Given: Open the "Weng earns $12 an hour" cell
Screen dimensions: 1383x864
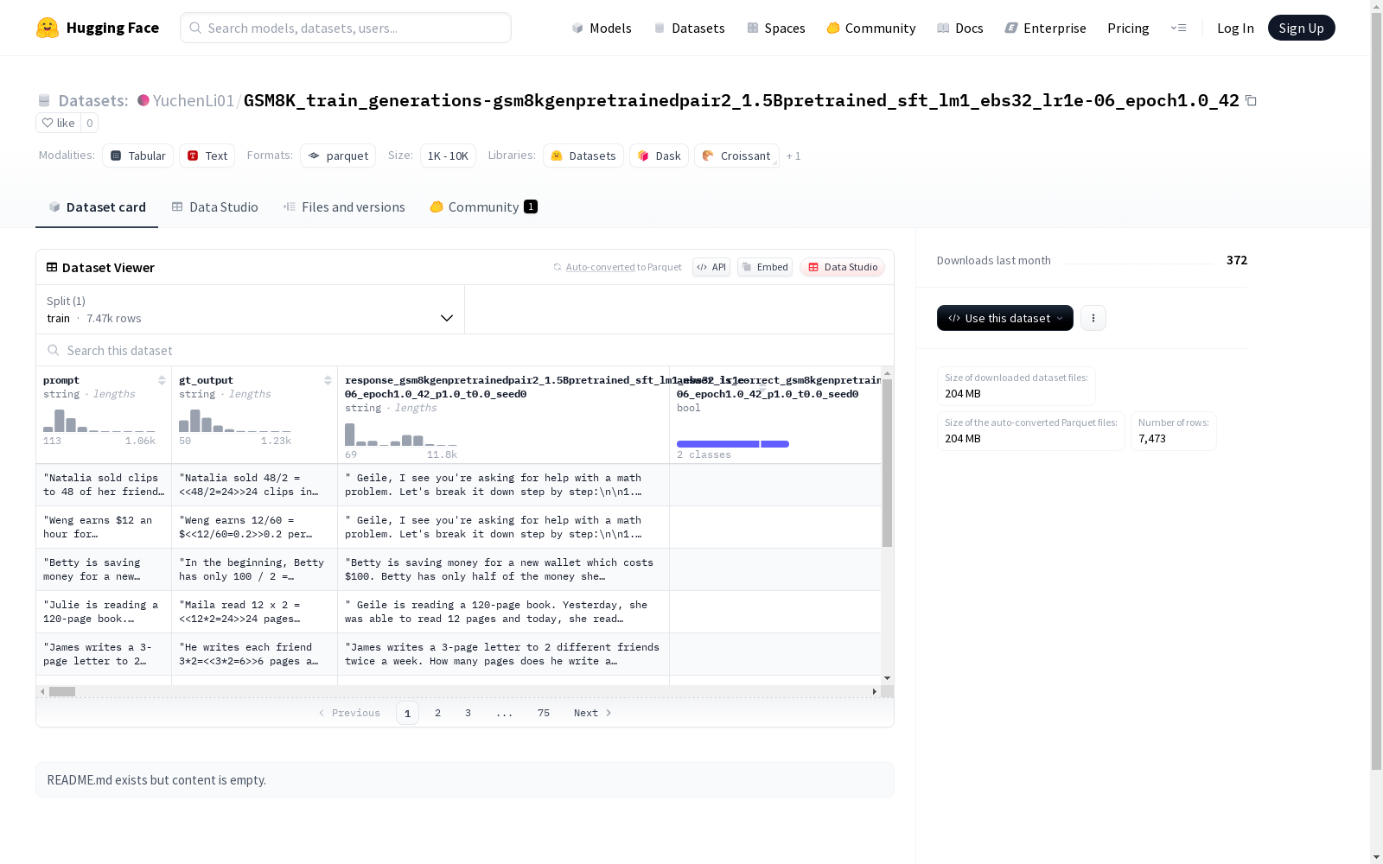Looking at the screenshot, I should click(104, 527).
